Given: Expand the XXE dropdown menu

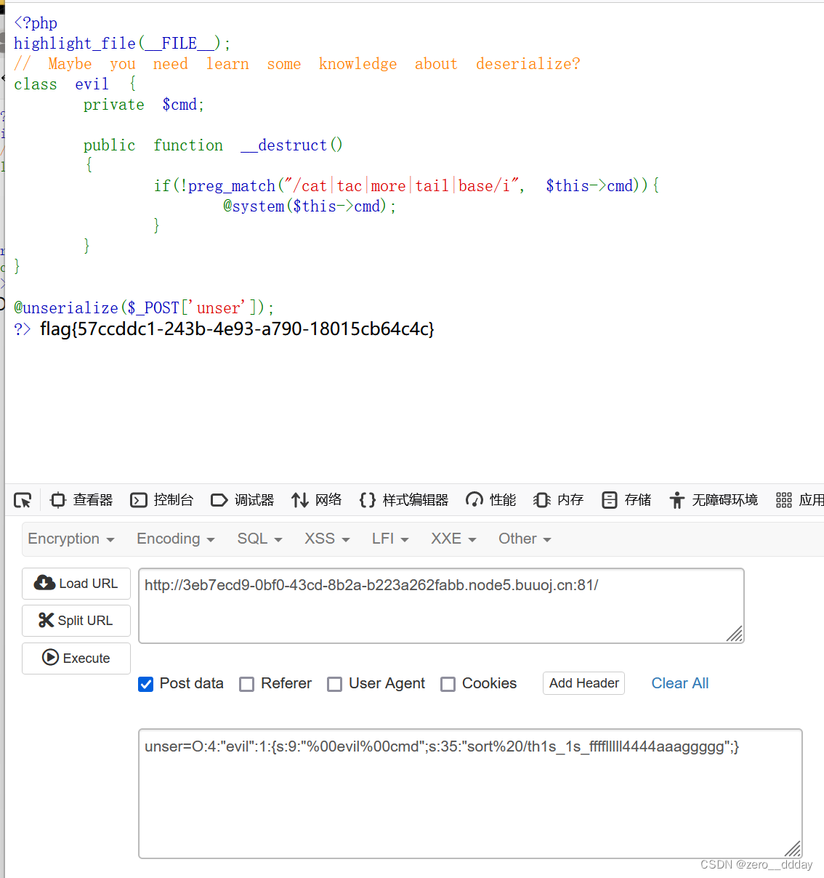Looking at the screenshot, I should click(x=453, y=539).
